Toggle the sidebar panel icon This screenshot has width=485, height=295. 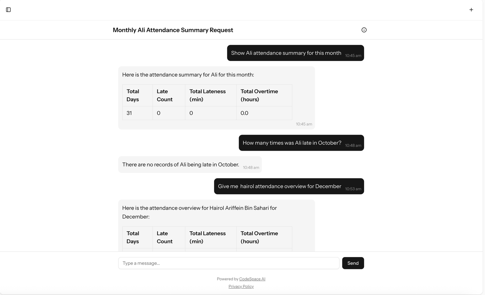(x=8, y=10)
